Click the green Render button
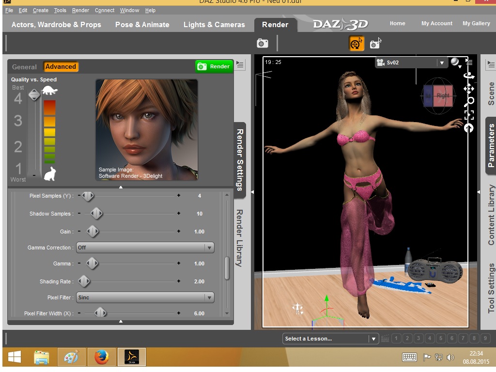 (x=214, y=66)
